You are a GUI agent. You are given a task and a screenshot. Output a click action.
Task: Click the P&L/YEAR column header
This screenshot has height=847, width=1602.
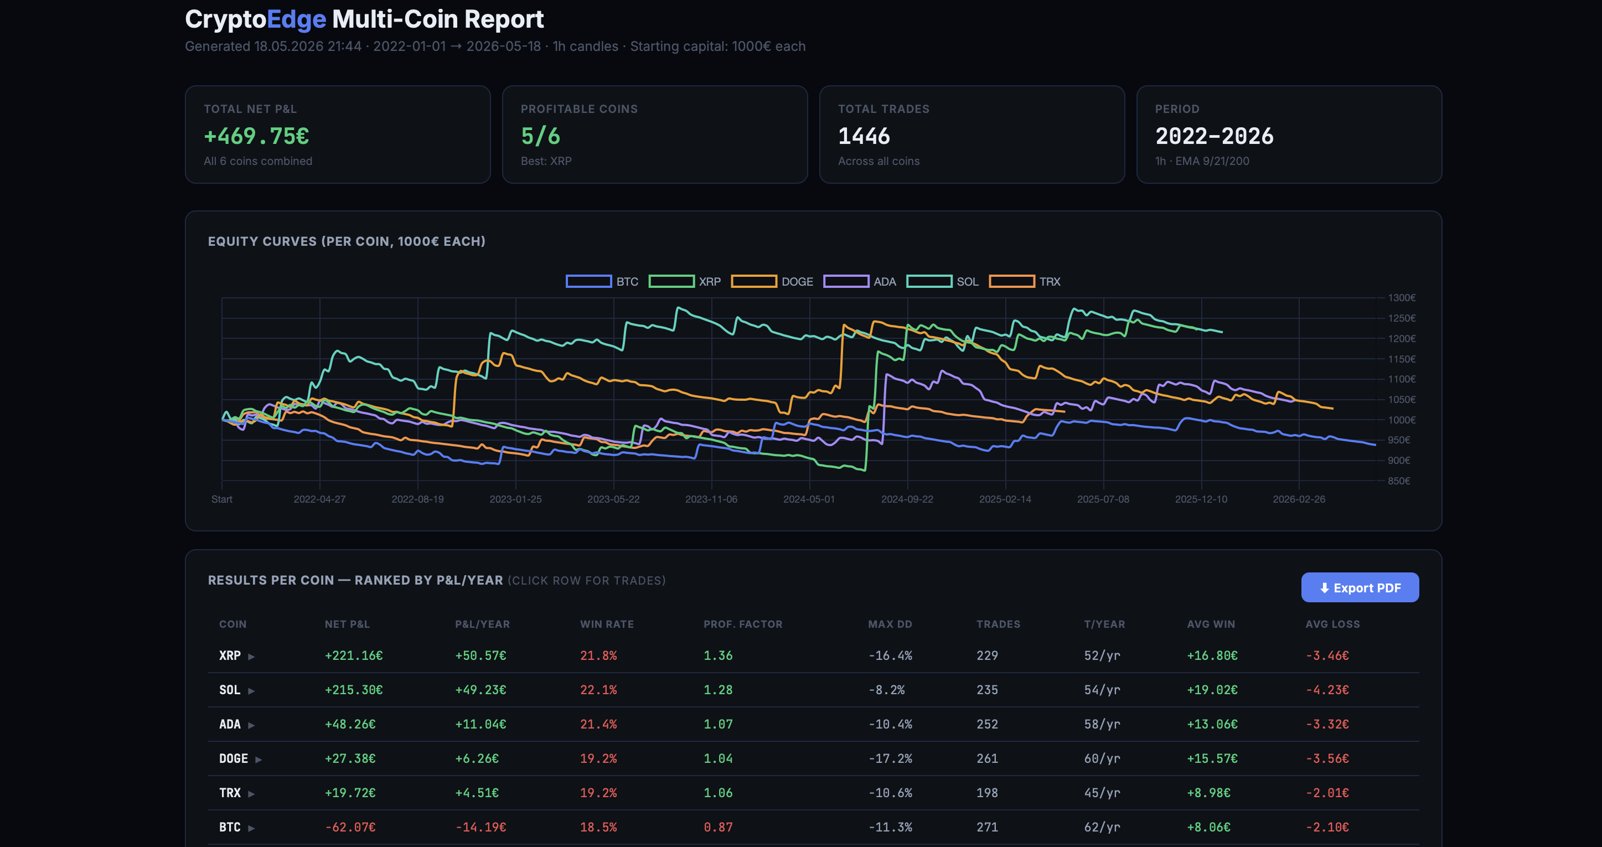pyautogui.click(x=482, y=624)
